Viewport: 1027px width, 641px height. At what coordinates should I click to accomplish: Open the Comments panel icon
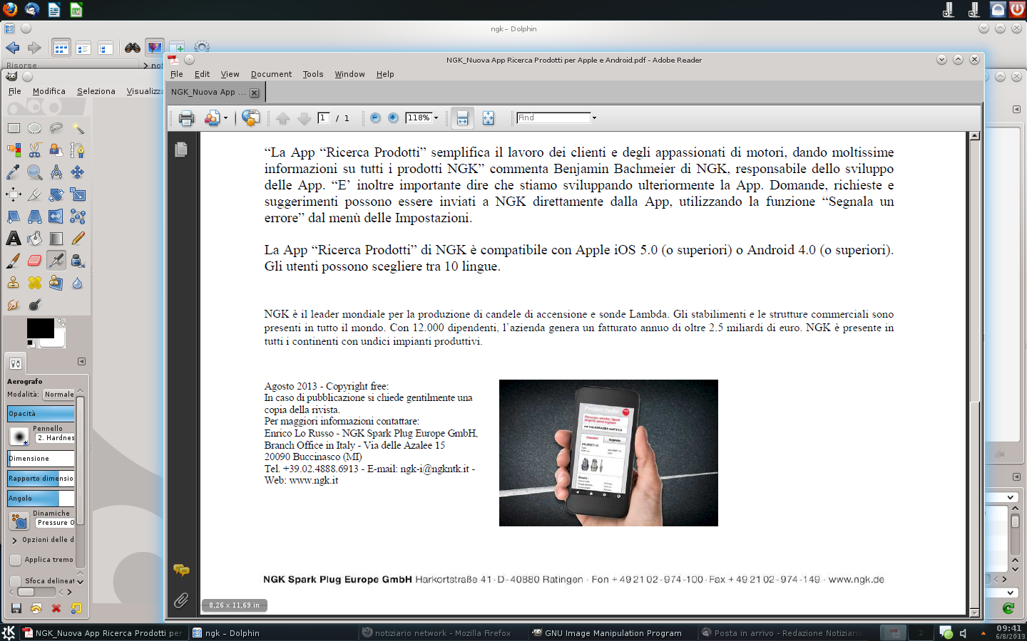pyautogui.click(x=181, y=570)
